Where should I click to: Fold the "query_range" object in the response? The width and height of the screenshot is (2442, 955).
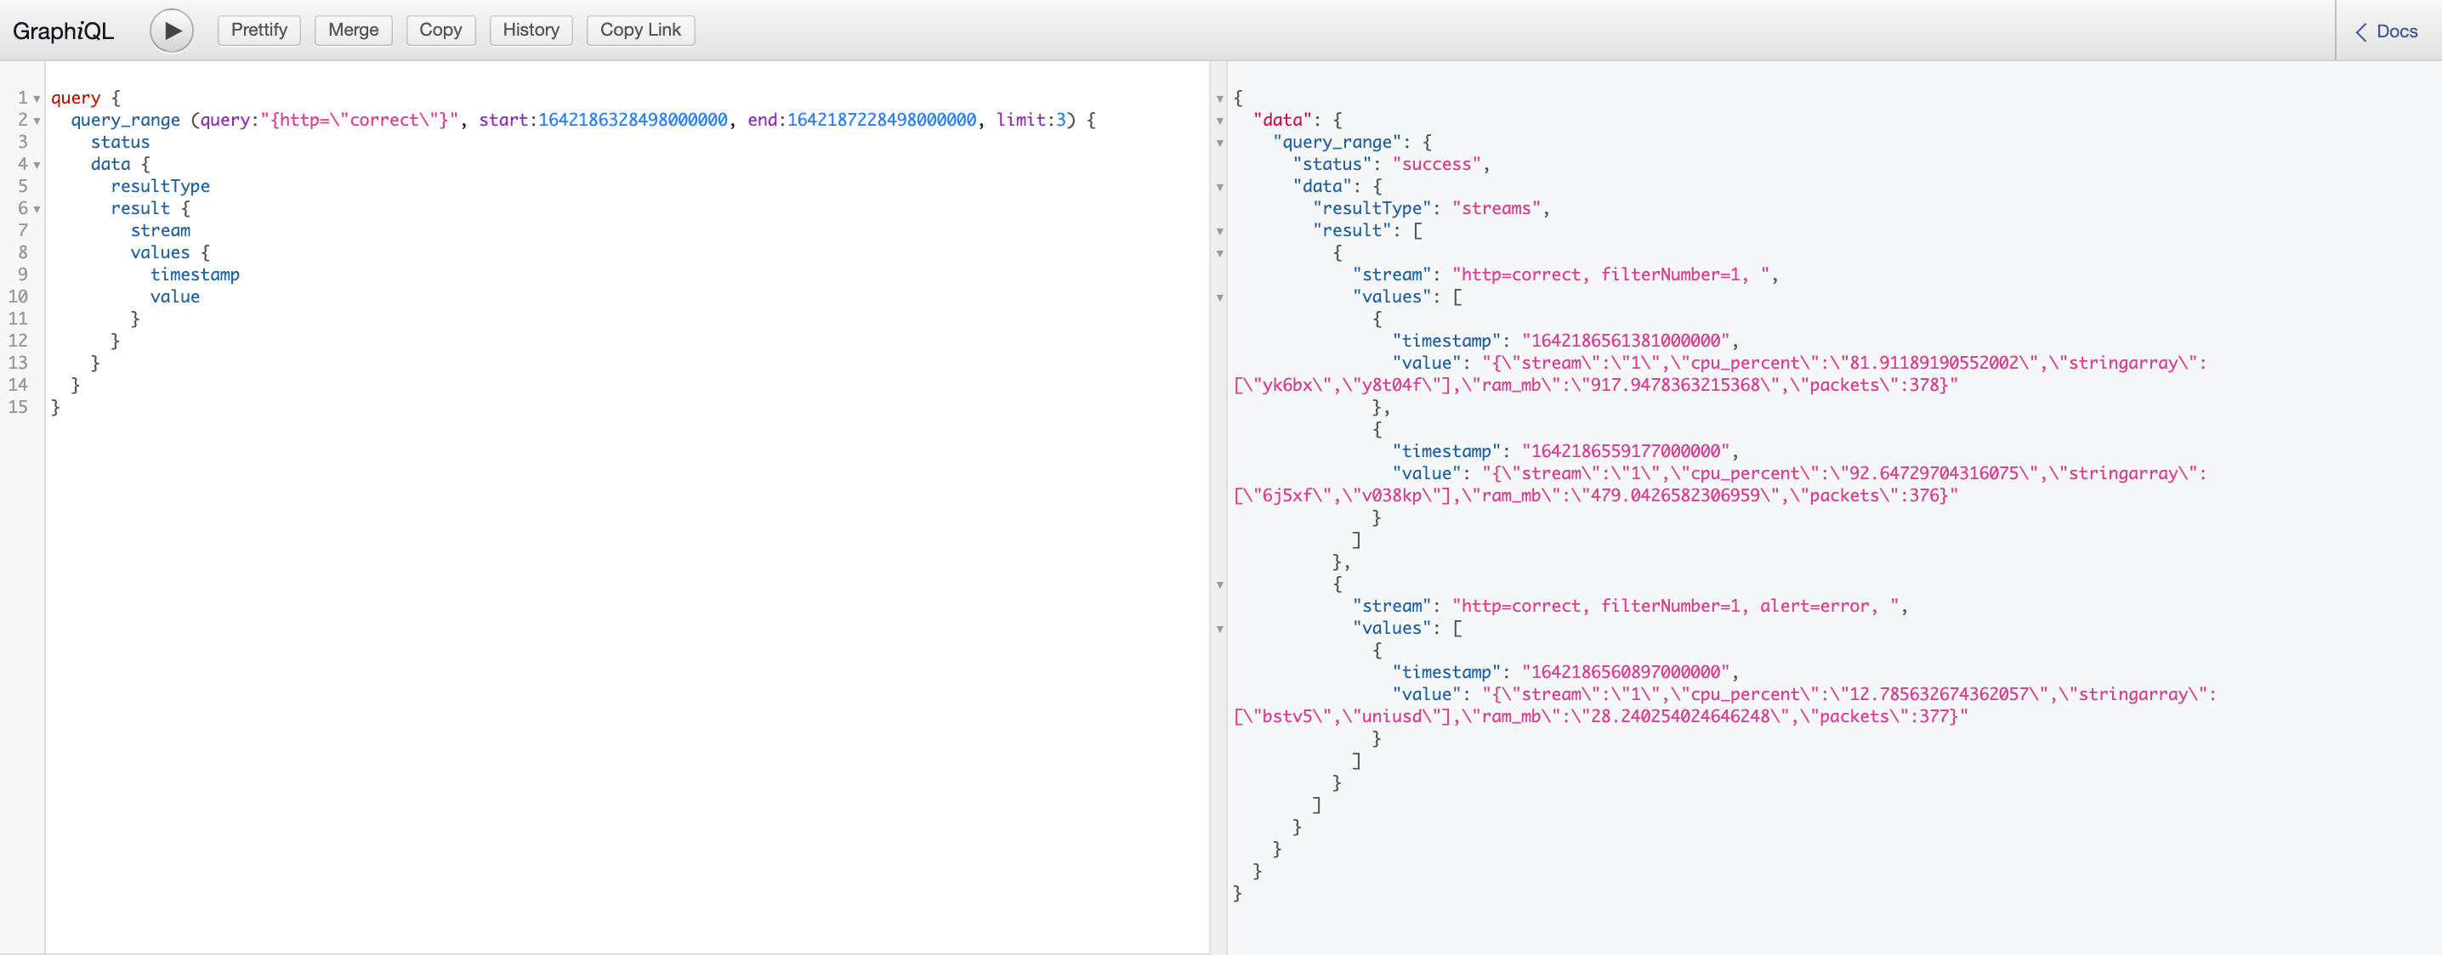pos(1220,143)
